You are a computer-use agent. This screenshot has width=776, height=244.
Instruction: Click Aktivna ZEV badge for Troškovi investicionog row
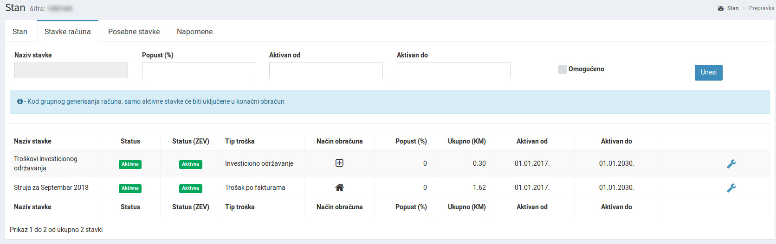[190, 164]
